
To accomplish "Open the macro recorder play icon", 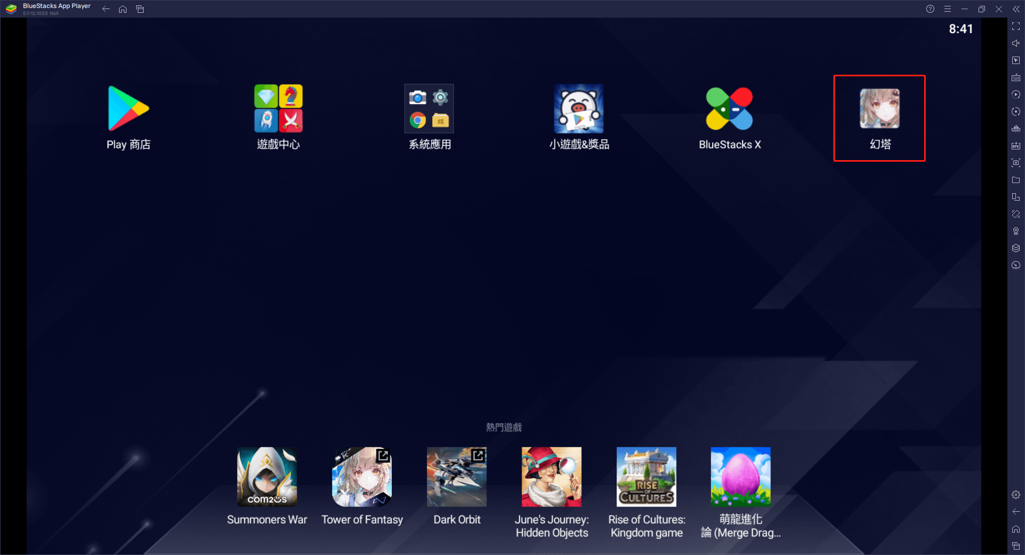I will point(1016,94).
